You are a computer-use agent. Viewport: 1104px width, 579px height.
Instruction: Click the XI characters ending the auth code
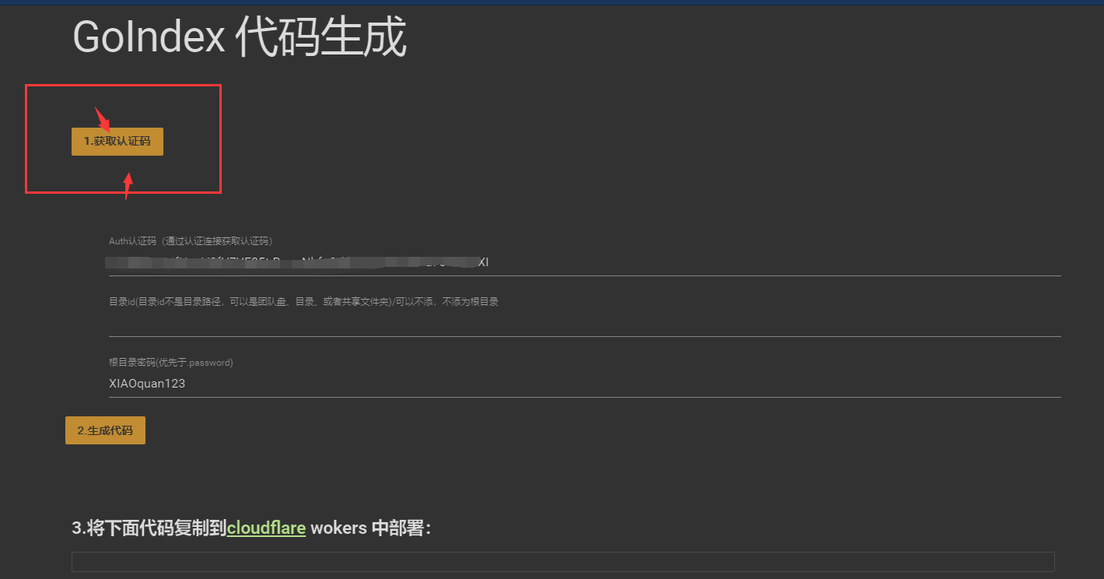(x=482, y=263)
